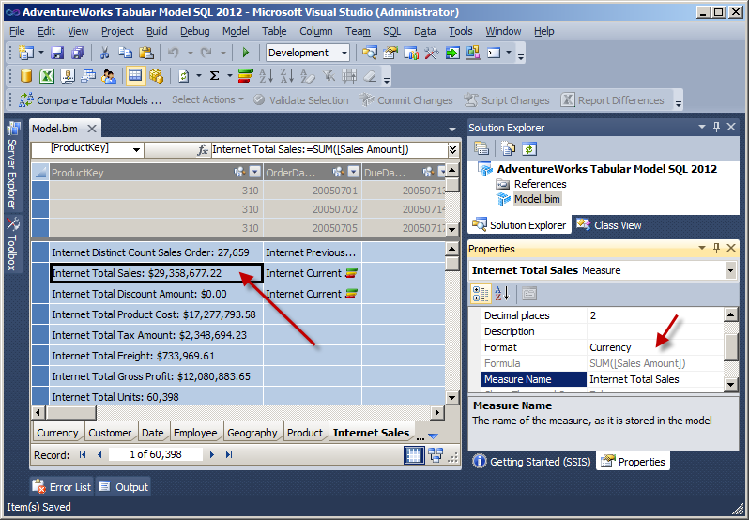
Task: Select the Internet Total Freight measure cell
Action: tap(156, 356)
